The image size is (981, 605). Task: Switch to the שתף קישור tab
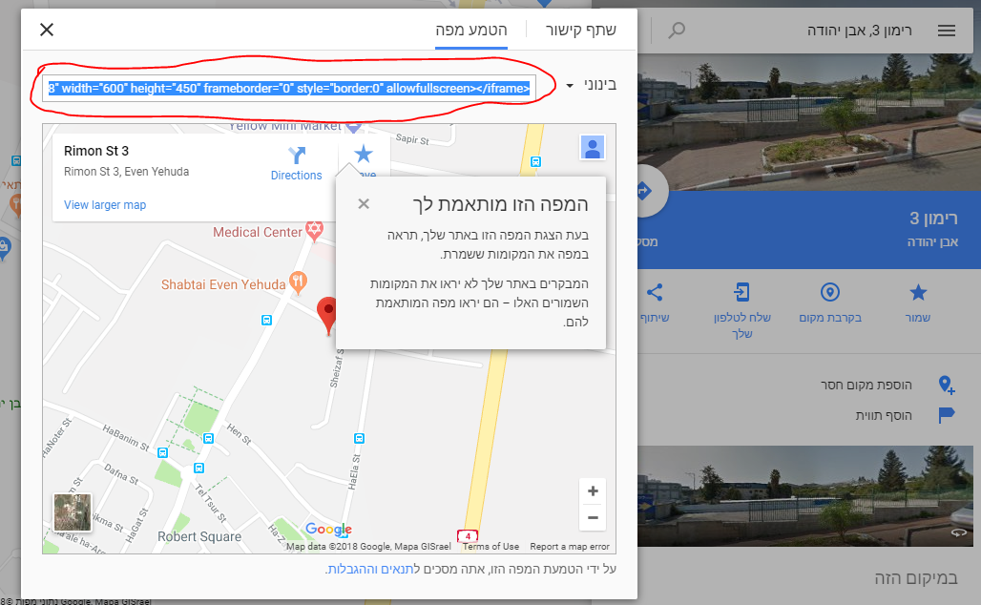coord(580,30)
